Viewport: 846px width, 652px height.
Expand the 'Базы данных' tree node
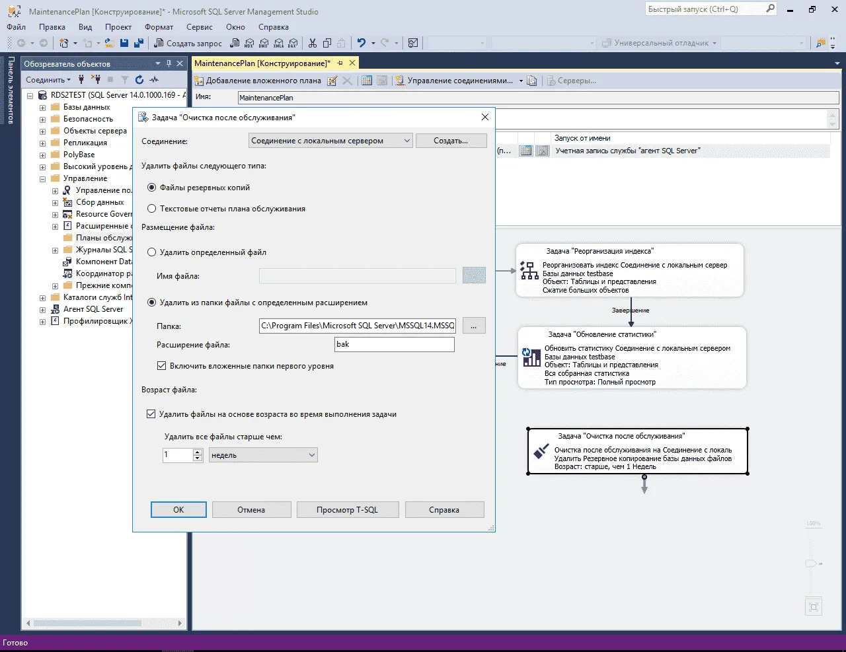click(x=42, y=108)
